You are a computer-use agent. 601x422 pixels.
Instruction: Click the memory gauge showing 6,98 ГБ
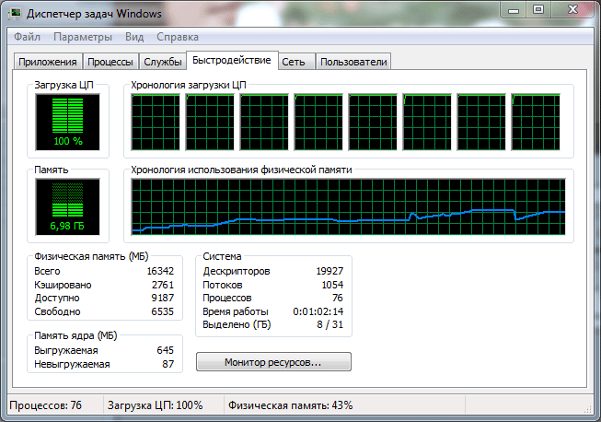pos(67,206)
